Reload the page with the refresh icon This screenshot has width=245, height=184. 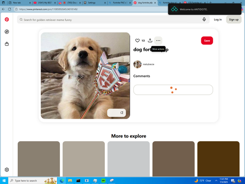[10, 9]
